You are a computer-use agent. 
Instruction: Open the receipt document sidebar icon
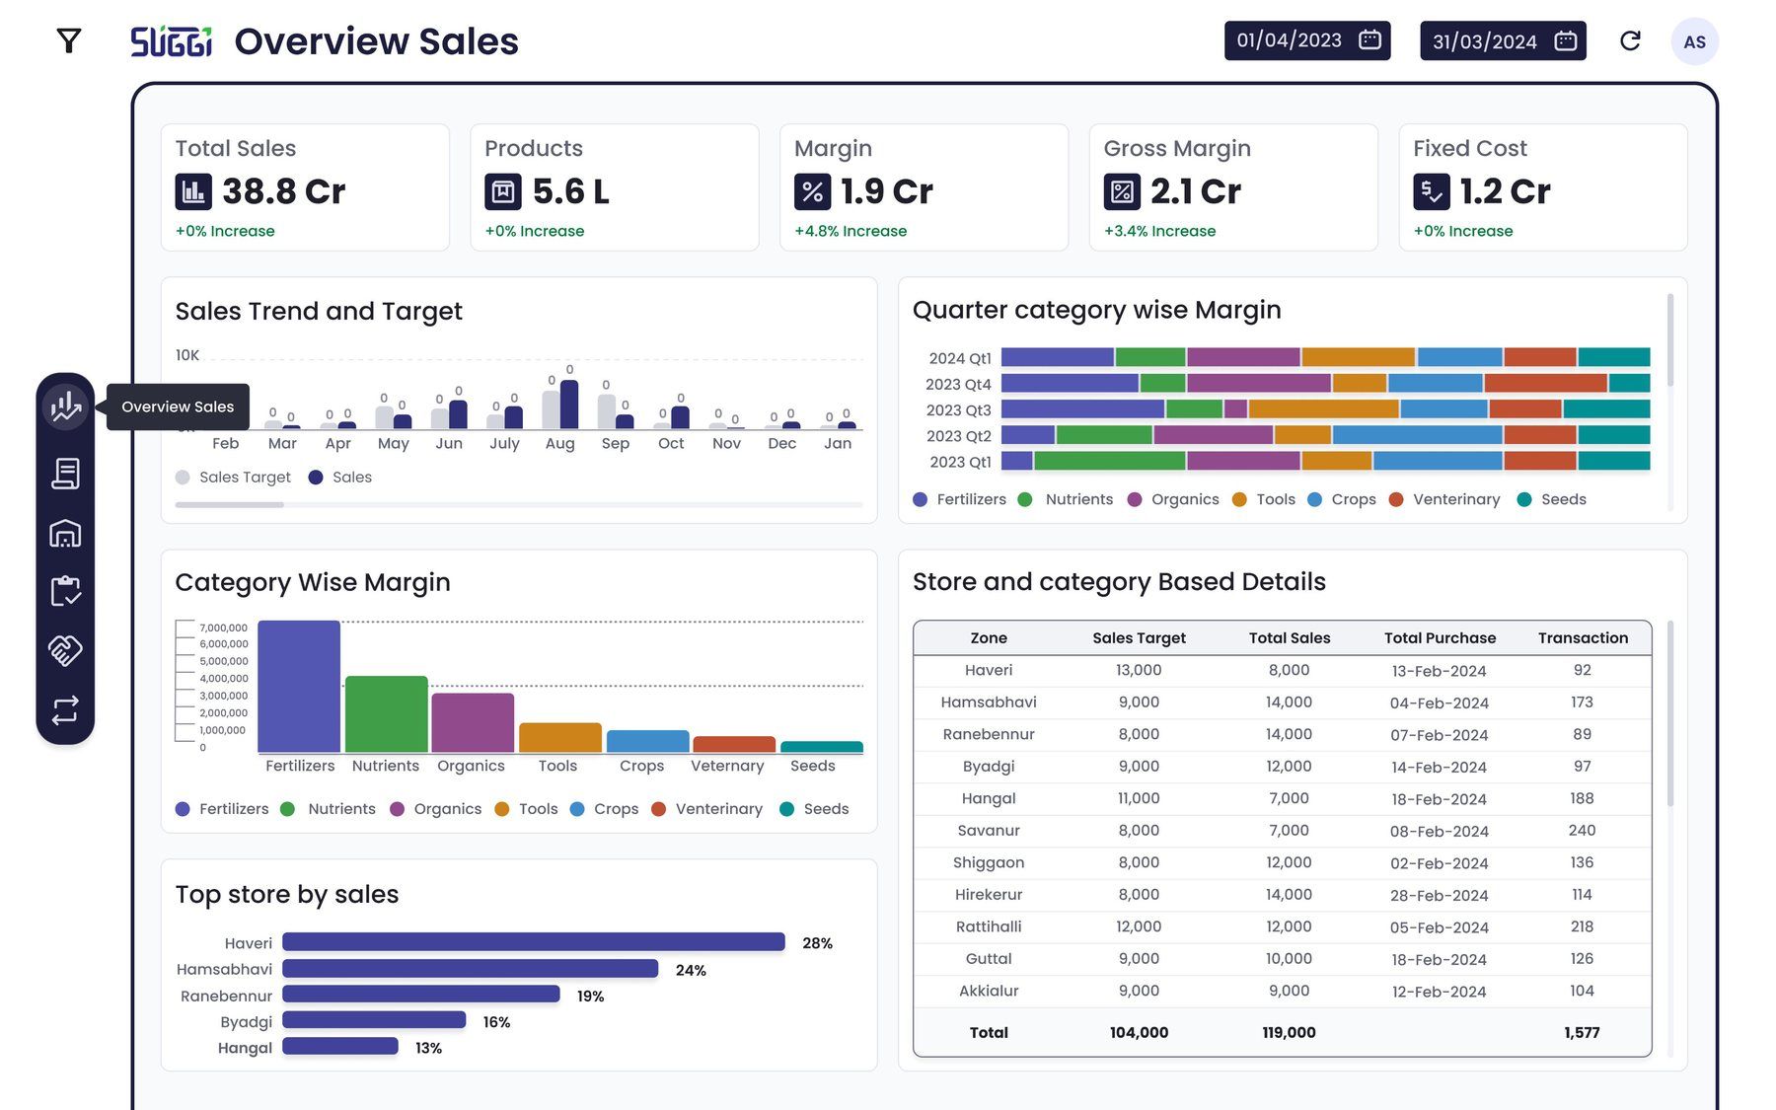coord(65,474)
